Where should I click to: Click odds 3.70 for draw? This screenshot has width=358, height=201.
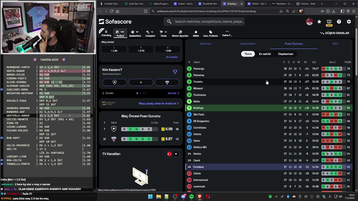tap(141, 49)
